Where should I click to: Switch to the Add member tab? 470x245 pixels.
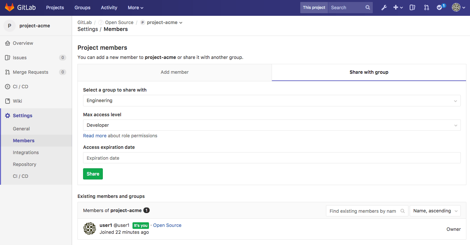[175, 72]
